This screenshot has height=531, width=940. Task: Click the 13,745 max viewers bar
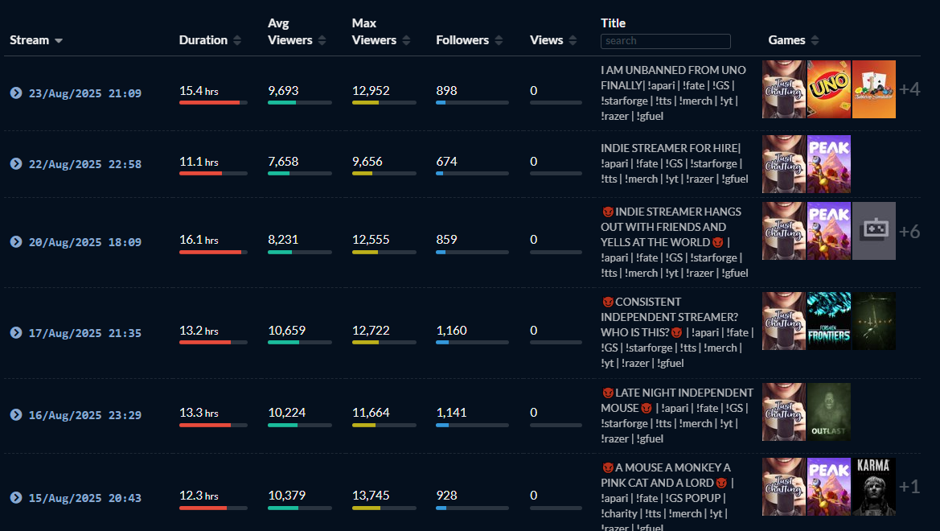coord(384,508)
